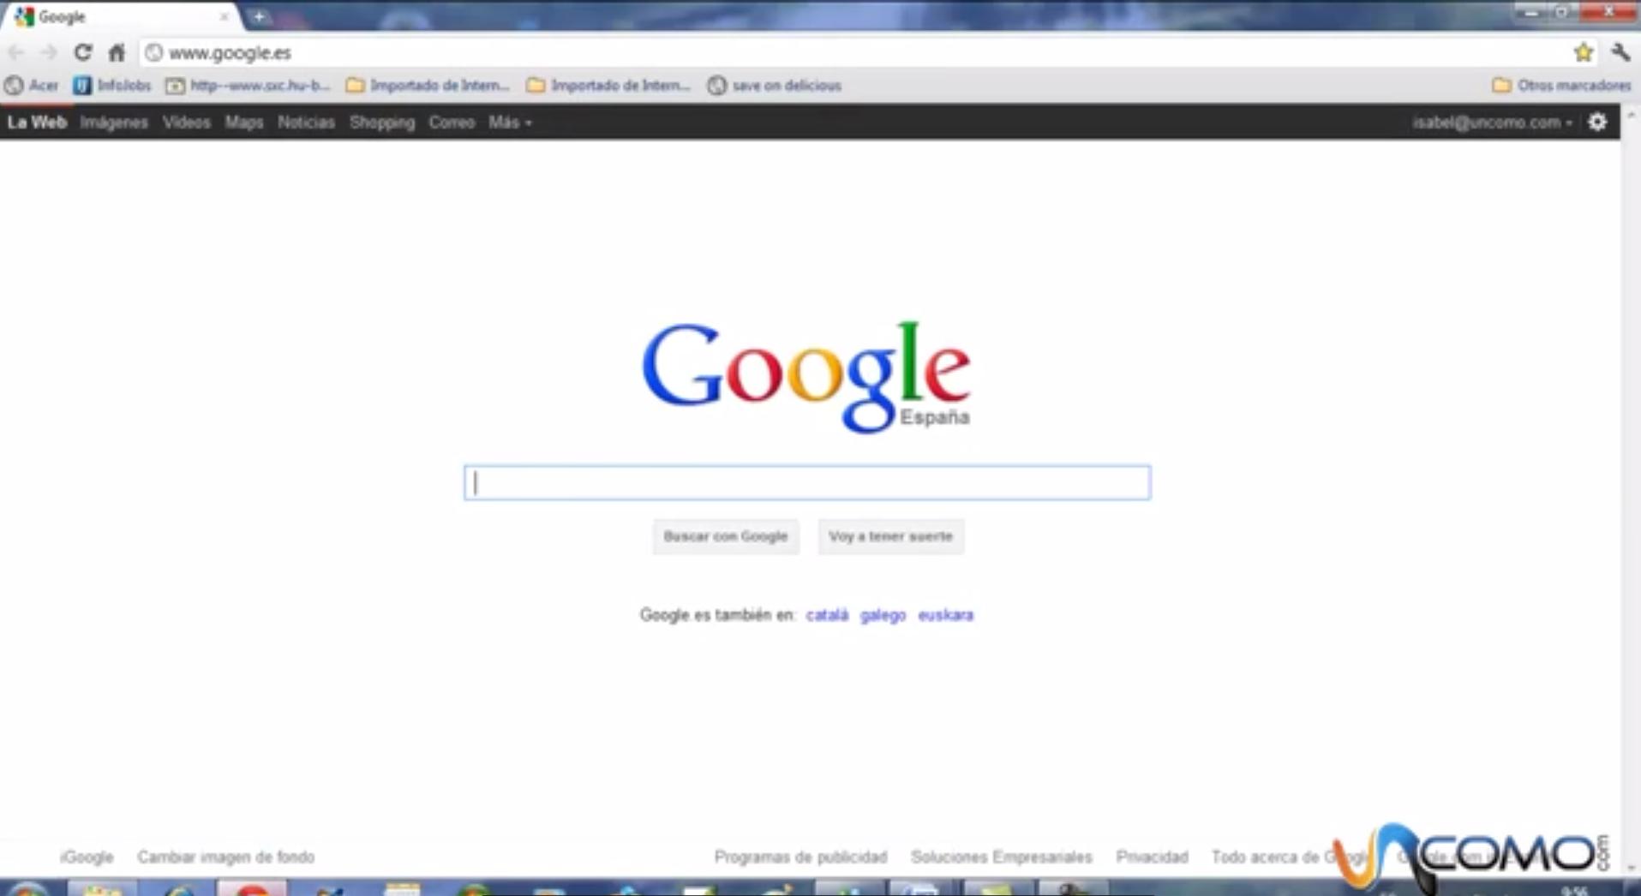This screenshot has width=1641, height=896.
Task: Open the InfoJobs bookmark
Action: coord(113,85)
